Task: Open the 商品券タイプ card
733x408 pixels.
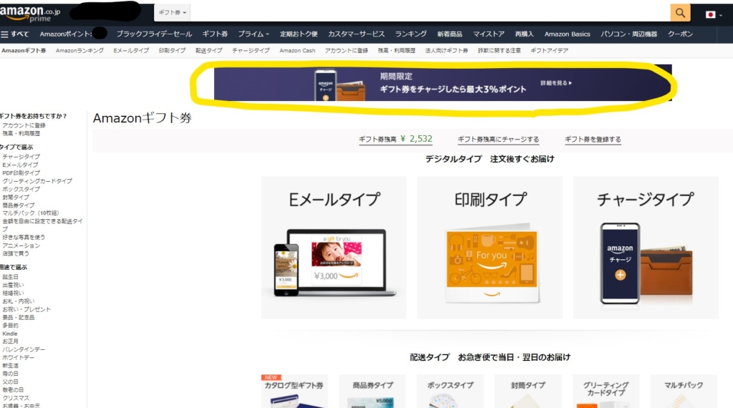Action: click(x=372, y=391)
